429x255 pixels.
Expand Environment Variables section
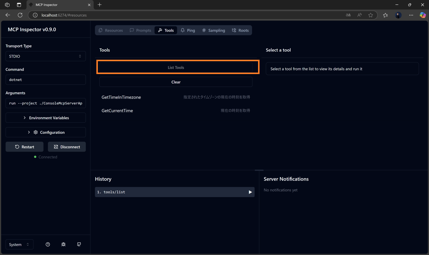pos(46,118)
